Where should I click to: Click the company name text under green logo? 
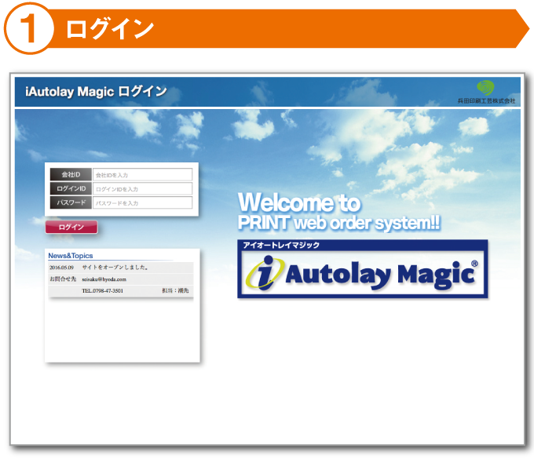(x=486, y=100)
